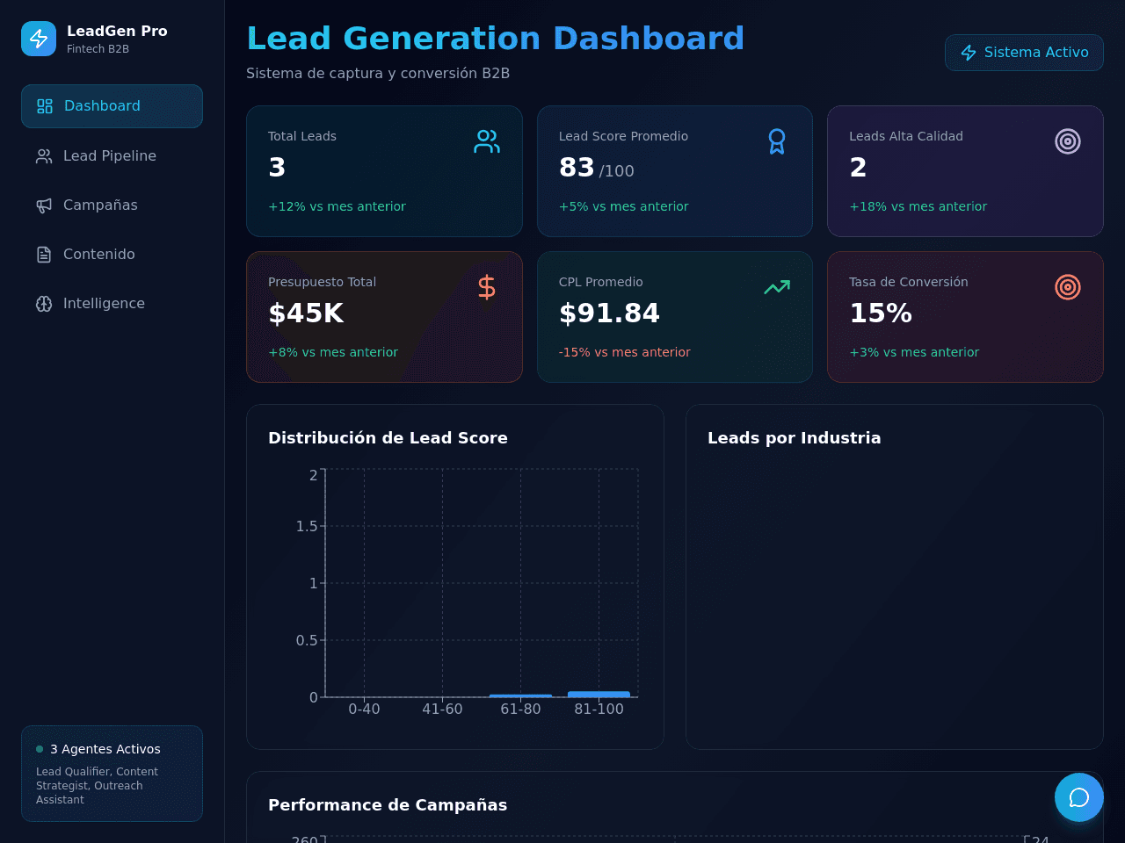Click the Lead Generation Dashboard title
Image resolution: width=1125 pixels, height=843 pixels.
click(496, 39)
